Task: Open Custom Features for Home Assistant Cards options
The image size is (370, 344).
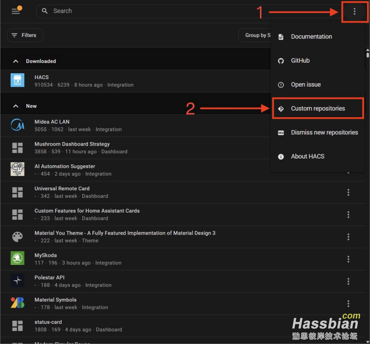Action: 348,214
